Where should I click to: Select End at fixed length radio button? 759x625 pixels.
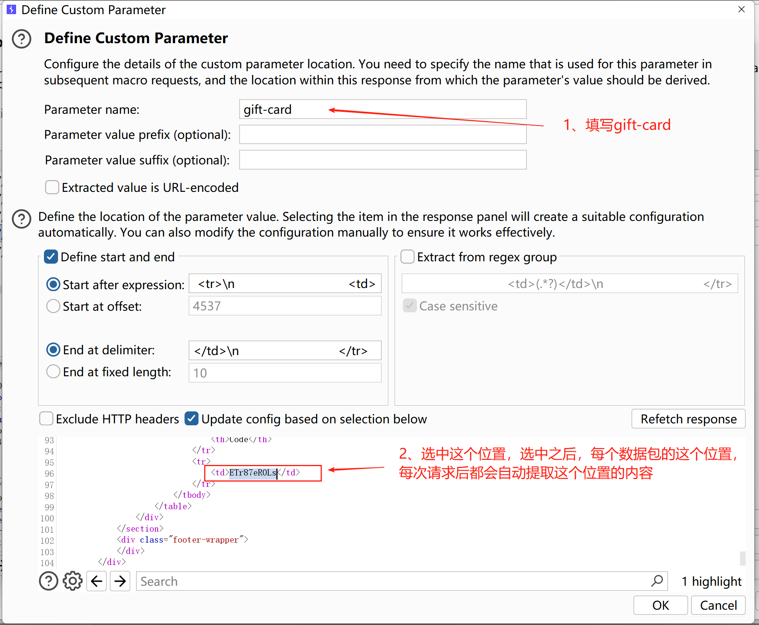click(53, 372)
